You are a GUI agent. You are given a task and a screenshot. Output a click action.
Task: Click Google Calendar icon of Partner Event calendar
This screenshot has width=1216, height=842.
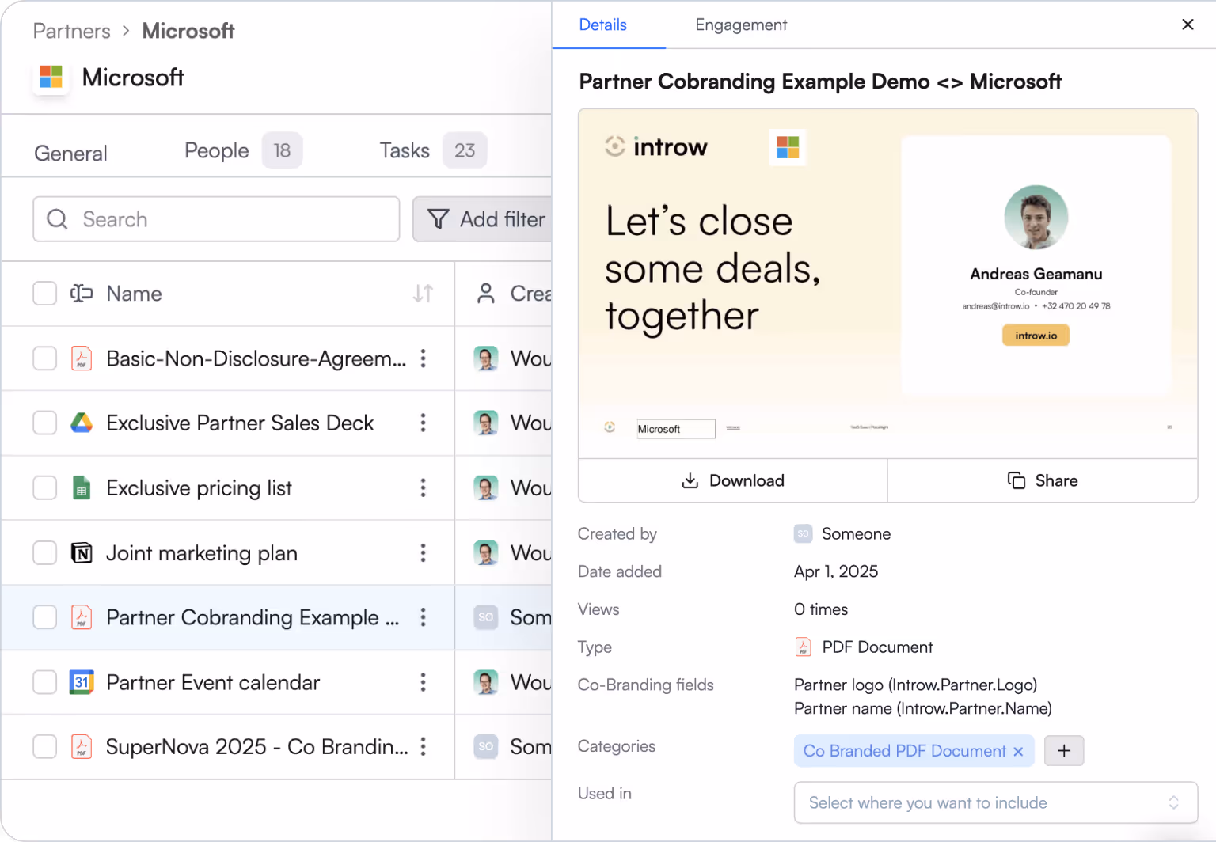pos(82,682)
